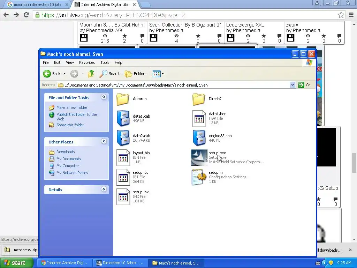Open the Chrome hamburger menu
The width and height of the screenshot is (357, 268).
pos(351,15)
